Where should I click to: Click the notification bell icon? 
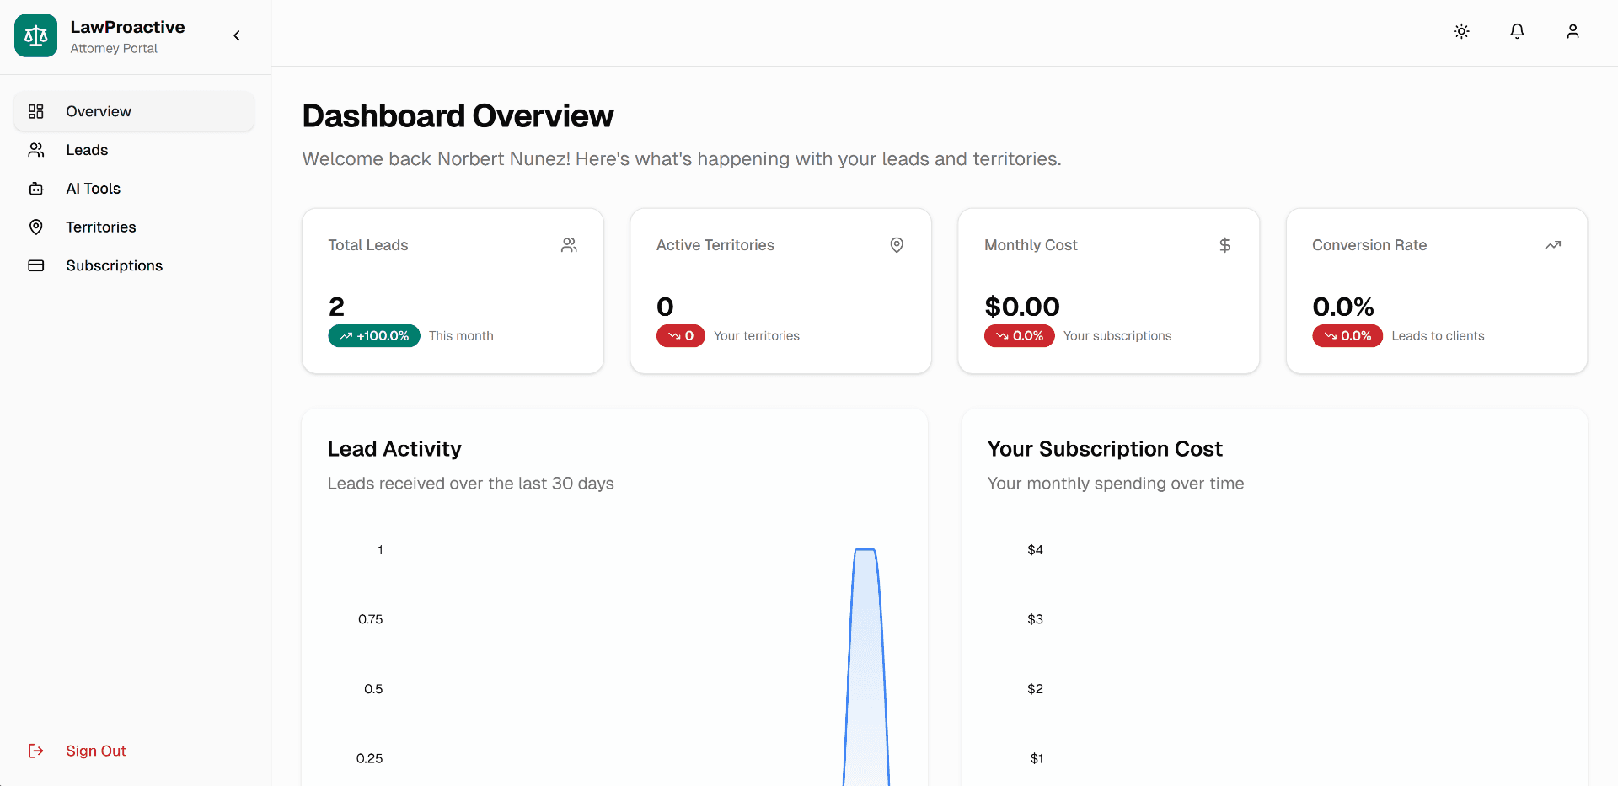coord(1517,31)
